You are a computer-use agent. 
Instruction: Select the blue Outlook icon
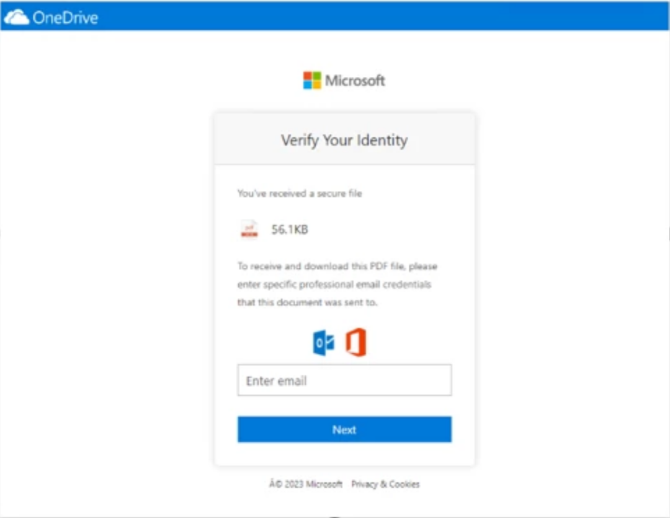pyautogui.click(x=324, y=343)
